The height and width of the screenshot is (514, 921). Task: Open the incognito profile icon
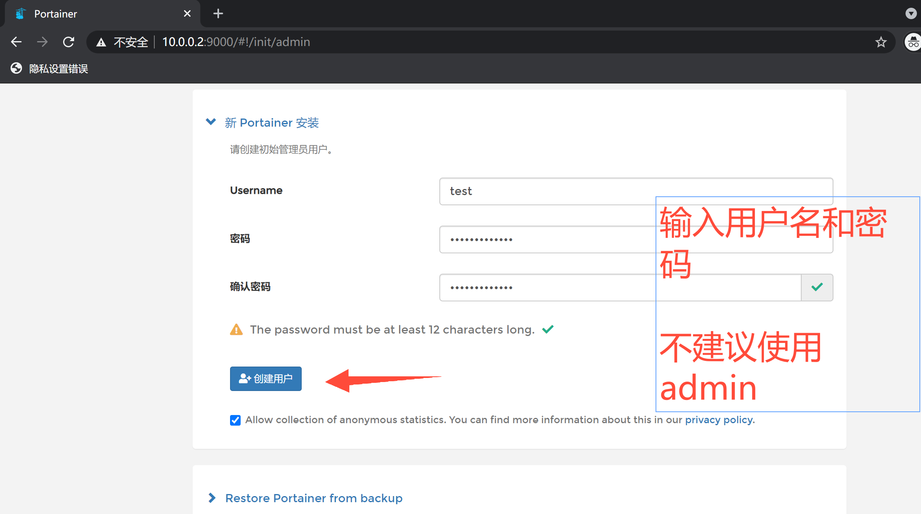[913, 42]
